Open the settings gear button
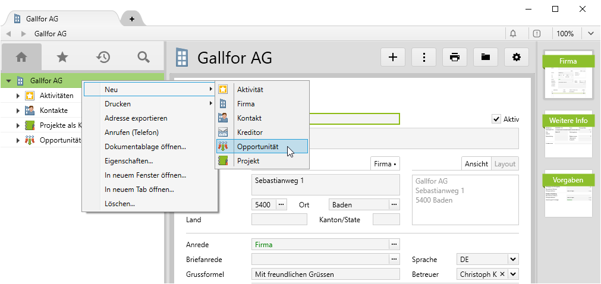 click(x=517, y=57)
